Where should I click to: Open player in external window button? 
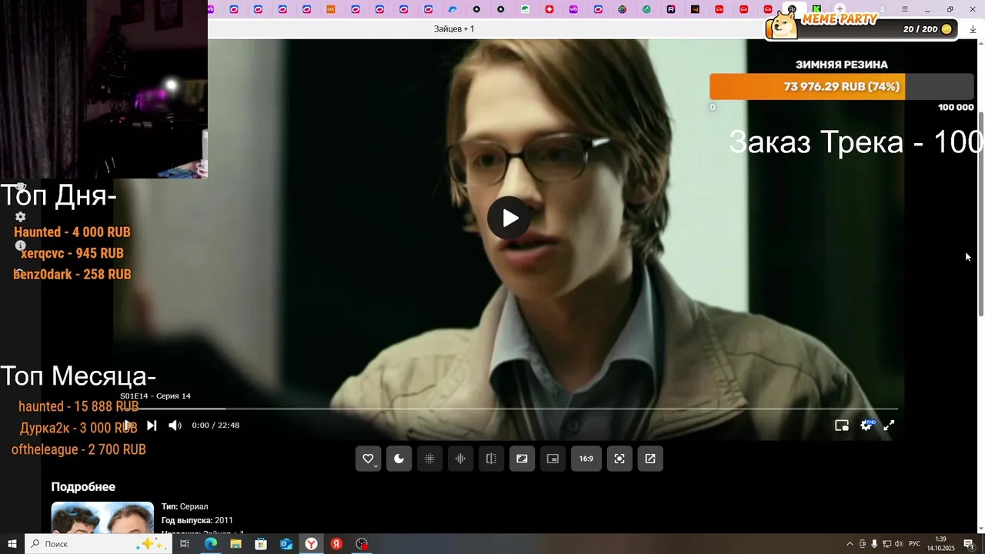650,459
